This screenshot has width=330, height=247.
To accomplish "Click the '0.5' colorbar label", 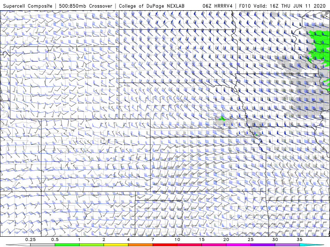I will point(55,240).
